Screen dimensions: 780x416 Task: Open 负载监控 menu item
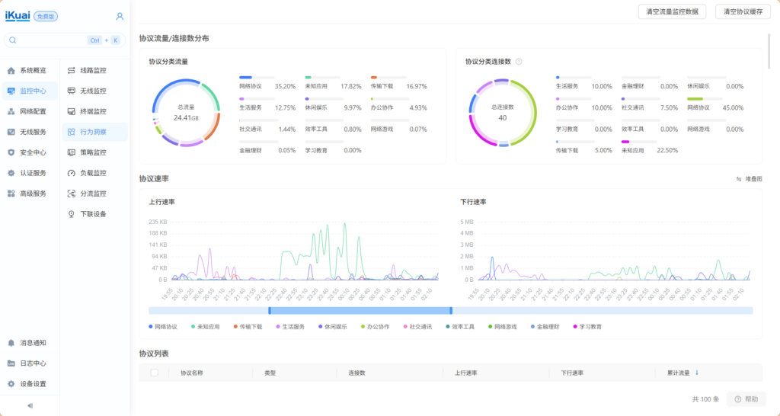point(94,173)
